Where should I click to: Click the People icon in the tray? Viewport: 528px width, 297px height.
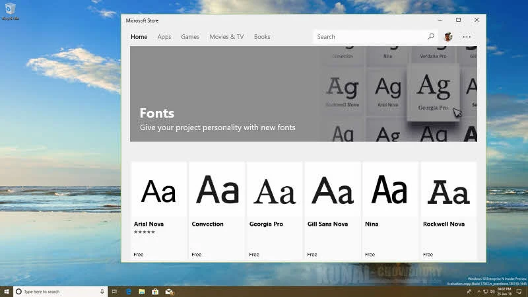click(469, 292)
